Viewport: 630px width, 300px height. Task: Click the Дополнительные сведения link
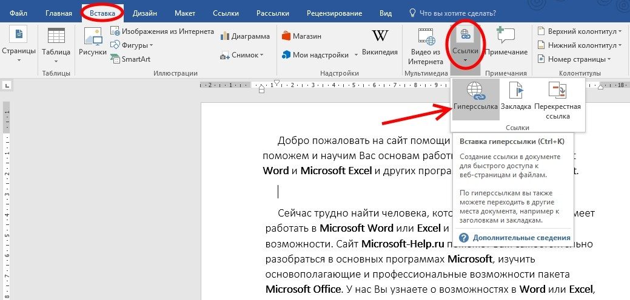[x=521, y=238]
